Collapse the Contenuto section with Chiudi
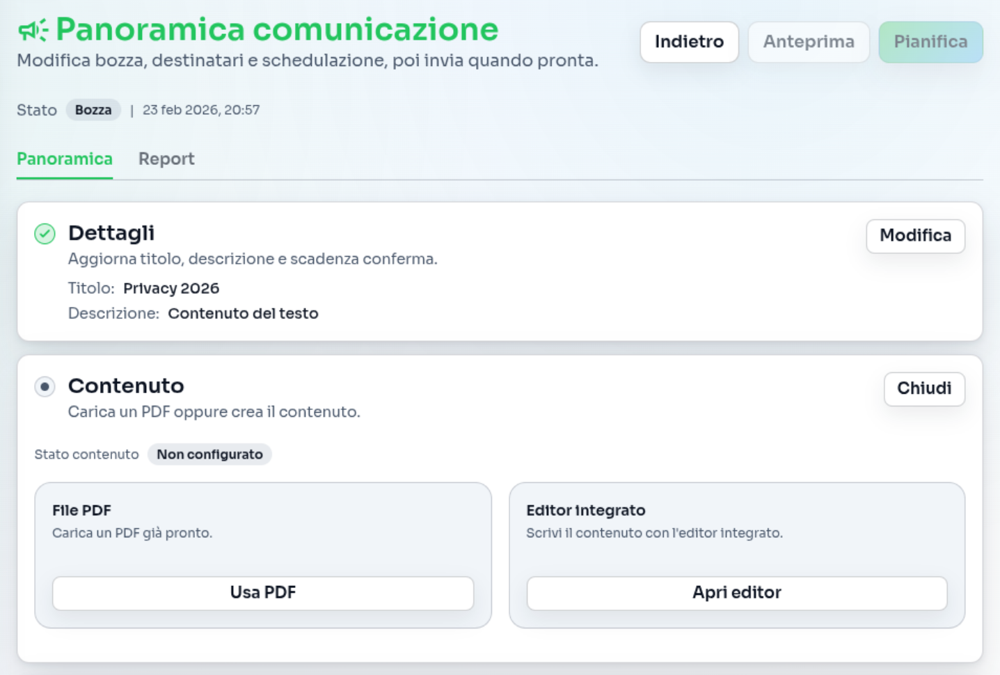1000x675 pixels. pos(923,388)
